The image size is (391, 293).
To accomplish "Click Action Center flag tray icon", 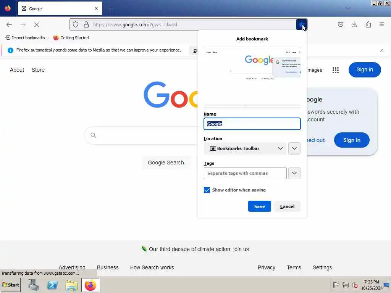I will point(336,285).
